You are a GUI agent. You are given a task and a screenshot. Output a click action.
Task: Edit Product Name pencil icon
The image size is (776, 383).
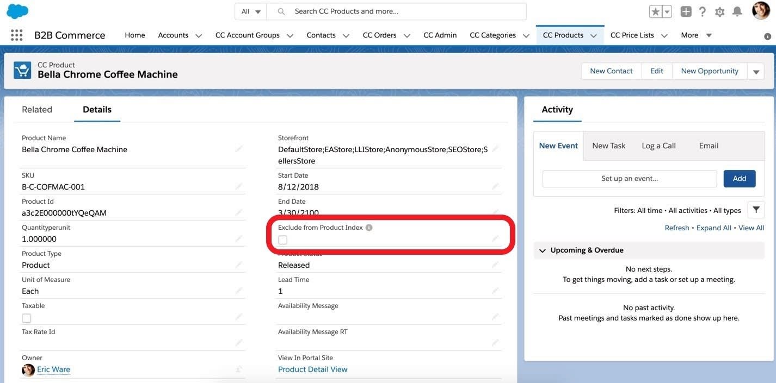[x=239, y=149]
